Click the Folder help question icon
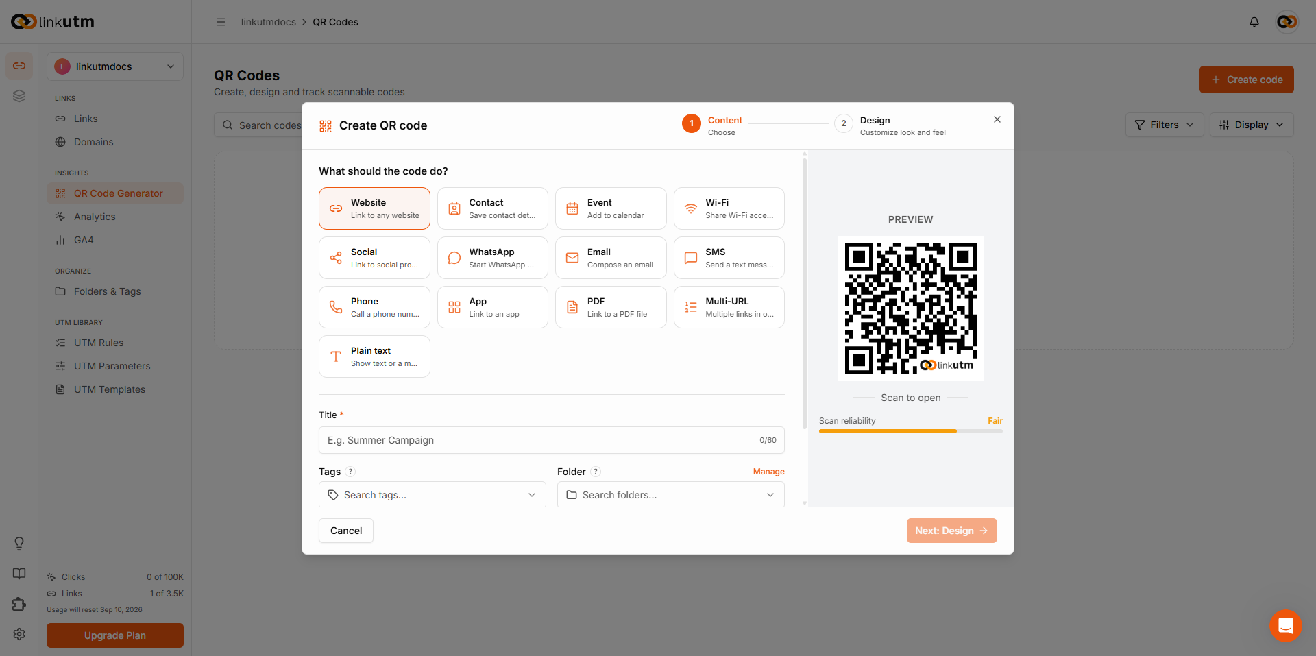 click(596, 472)
